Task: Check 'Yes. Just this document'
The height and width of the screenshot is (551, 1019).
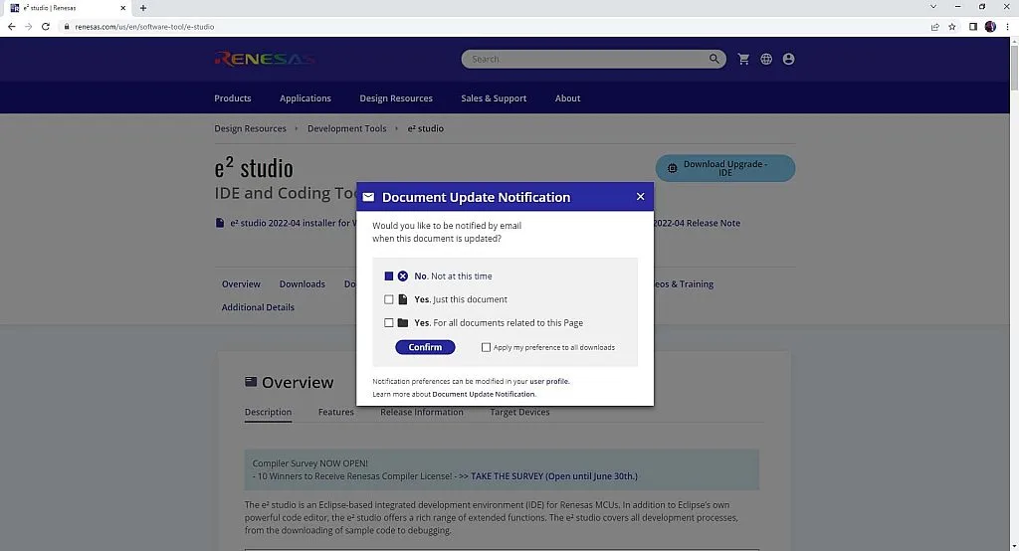Action: [389, 299]
